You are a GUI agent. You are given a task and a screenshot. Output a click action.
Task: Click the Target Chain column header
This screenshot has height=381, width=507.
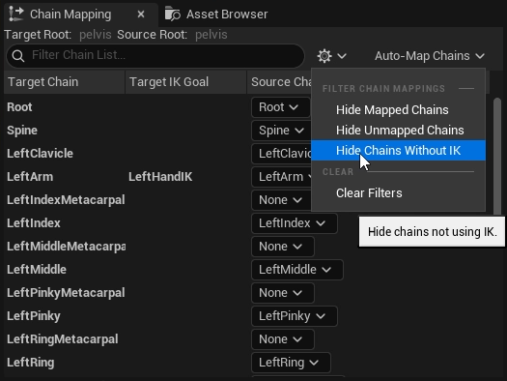tap(64, 82)
